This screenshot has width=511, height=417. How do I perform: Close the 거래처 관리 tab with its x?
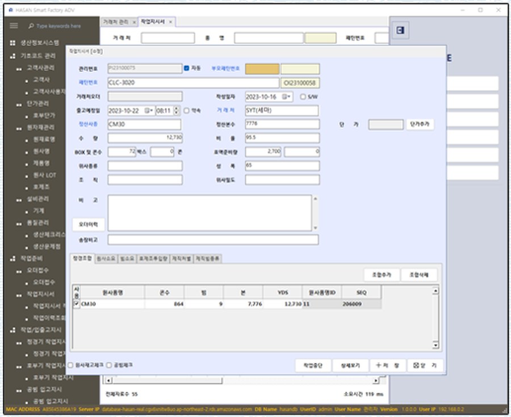(x=134, y=22)
